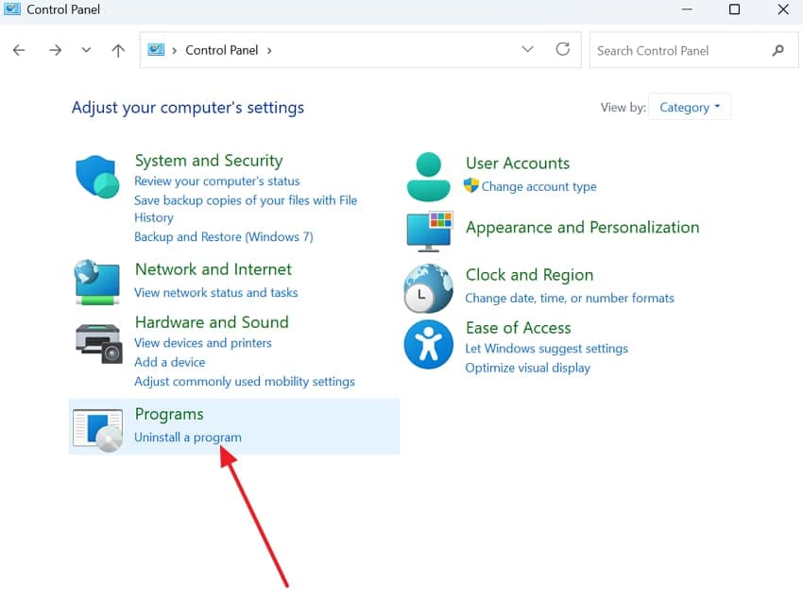Open the User Accounts person icon
This screenshot has height=602, width=803.
[429, 177]
